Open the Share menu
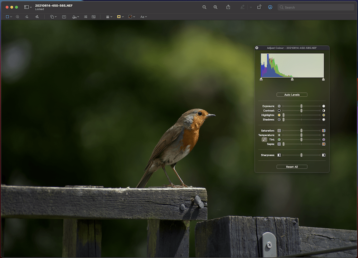 [x=228, y=7]
